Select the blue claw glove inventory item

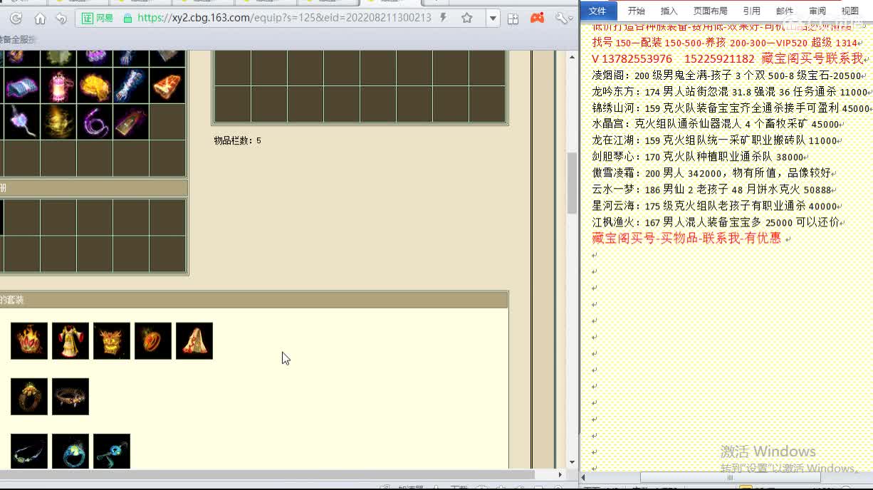pyautogui.click(x=131, y=86)
